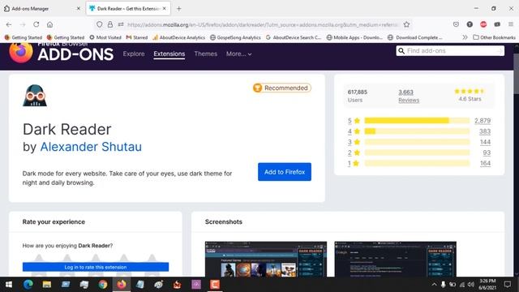This screenshot has width=519, height=292.
Task: Click the Firefox taskbar icon
Action: click(x=122, y=285)
